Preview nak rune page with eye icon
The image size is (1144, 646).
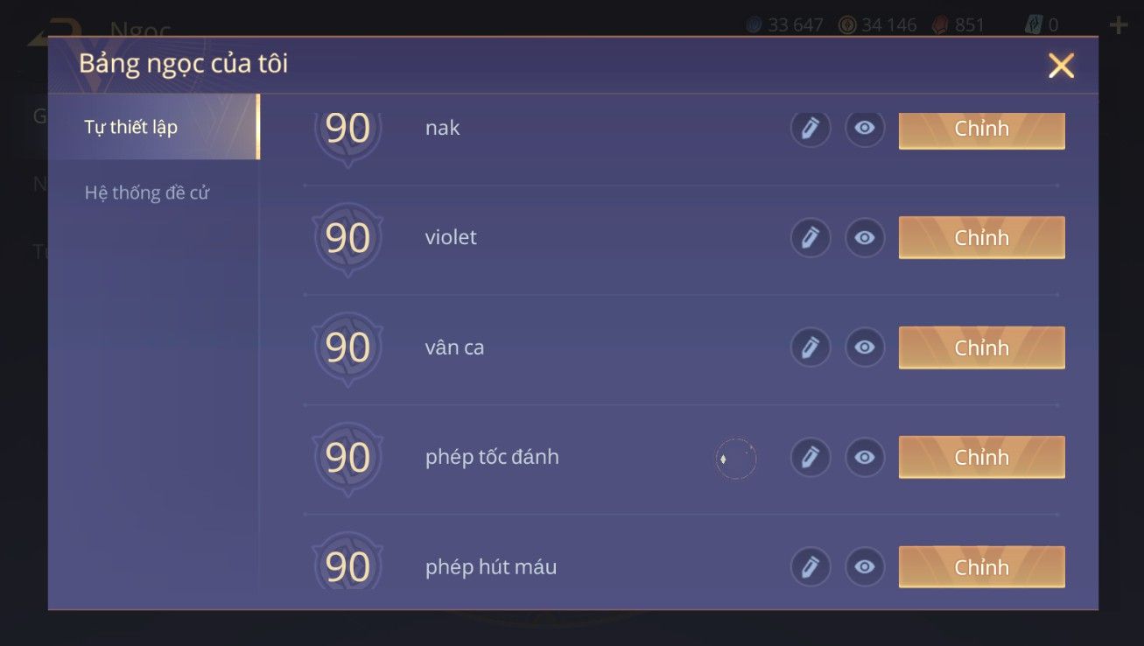tap(865, 129)
